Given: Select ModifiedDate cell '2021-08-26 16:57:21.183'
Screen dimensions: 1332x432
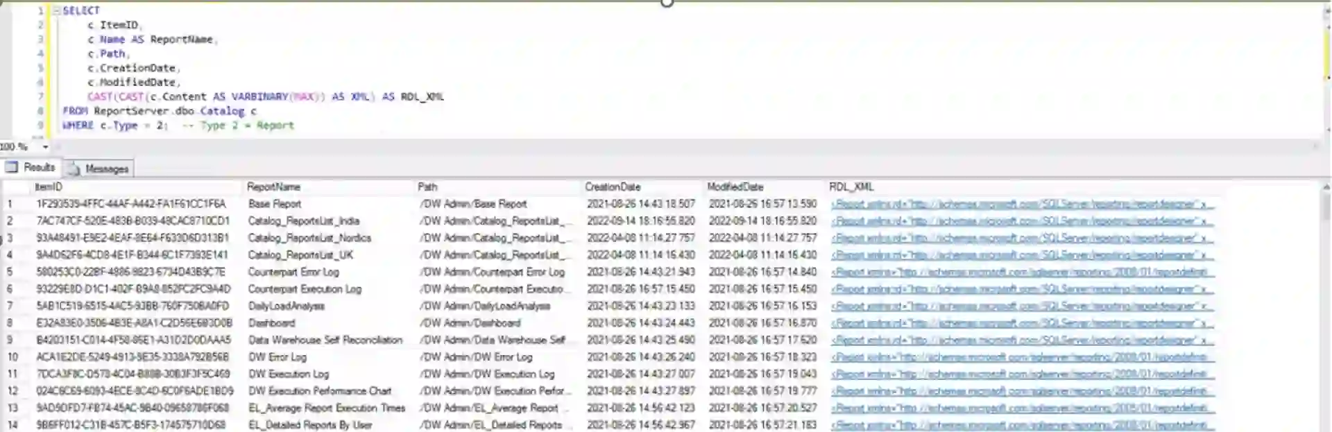Looking at the screenshot, I should click(762, 425).
